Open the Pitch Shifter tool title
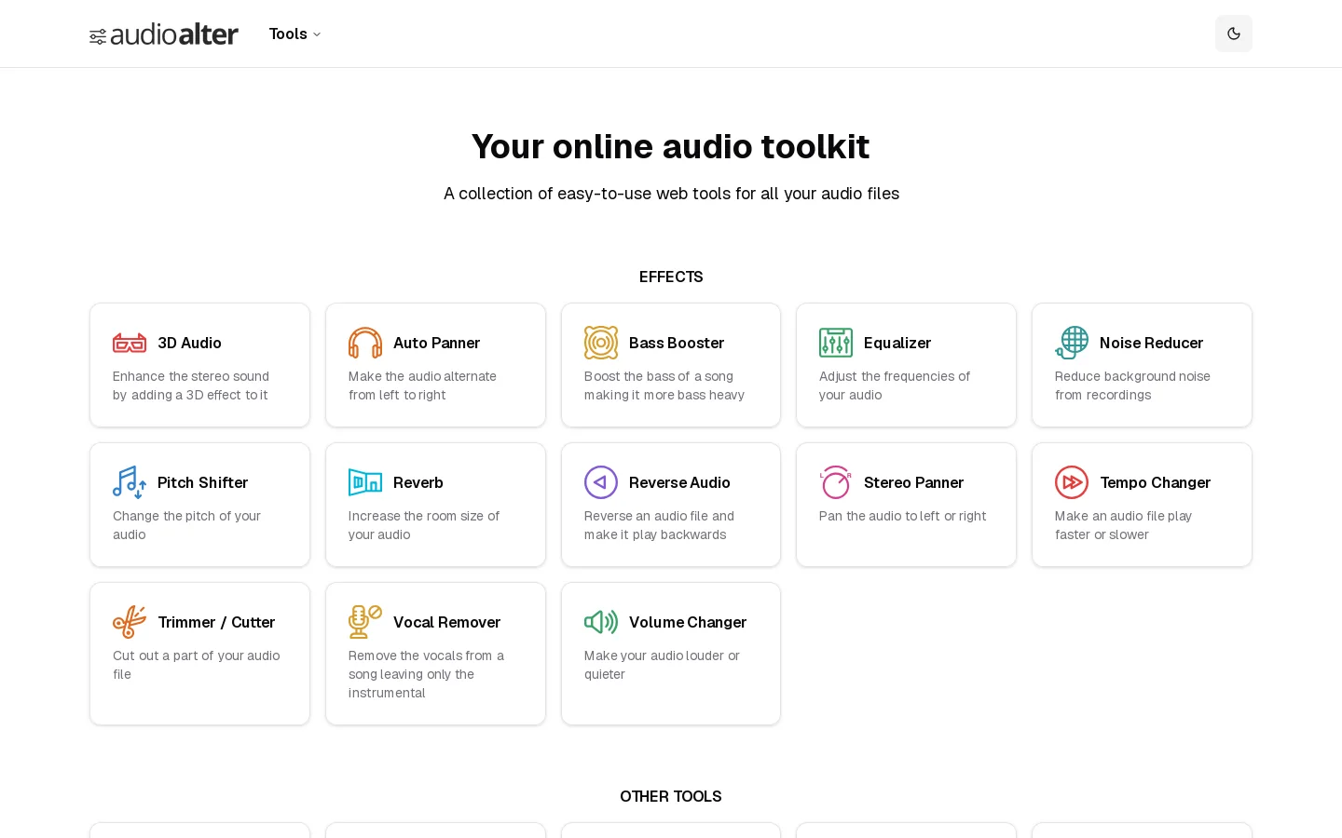The image size is (1342, 838). click(203, 482)
